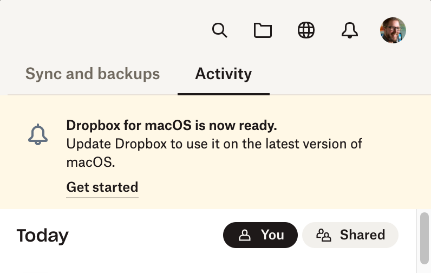Open the Dropbox folder icon
The height and width of the screenshot is (273, 431).
click(x=263, y=30)
